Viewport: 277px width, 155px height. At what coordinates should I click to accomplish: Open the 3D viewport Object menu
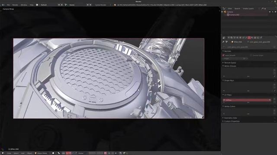pyautogui.click(x=29, y=153)
